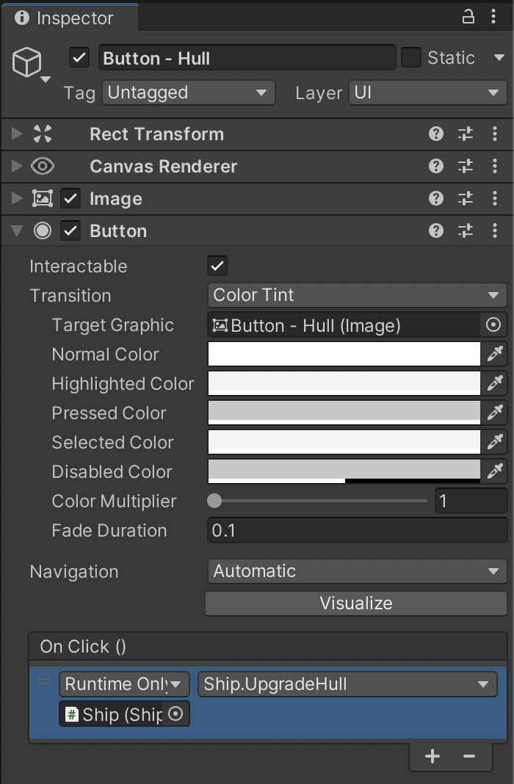Click the Visualize button
514x784 pixels.
[356, 603]
